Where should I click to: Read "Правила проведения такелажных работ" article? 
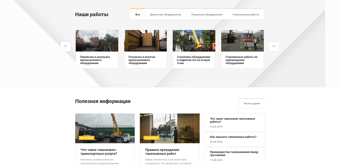162,152
